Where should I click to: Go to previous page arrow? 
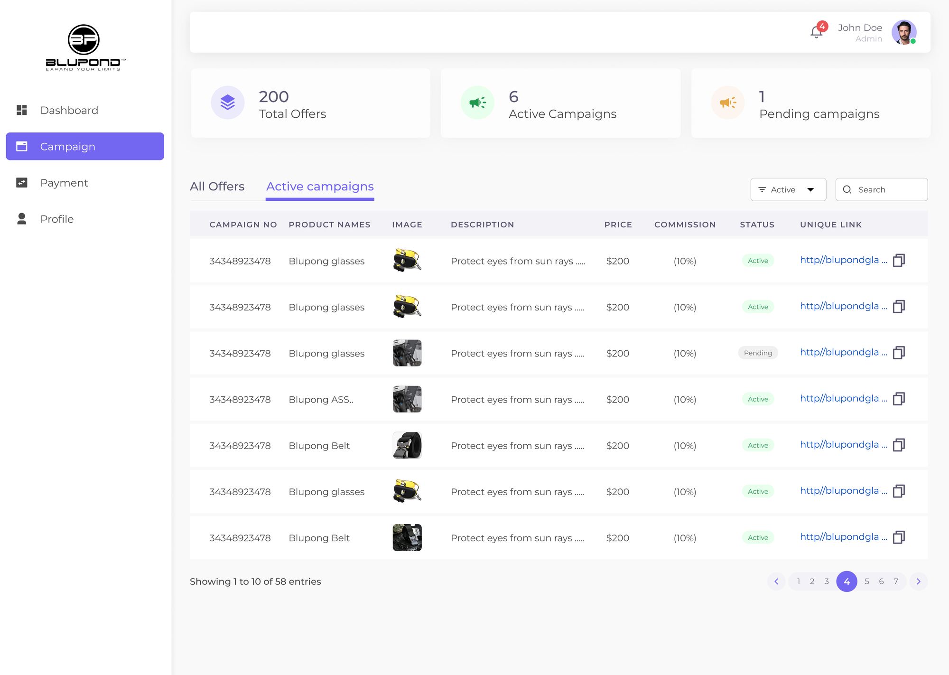tap(776, 581)
